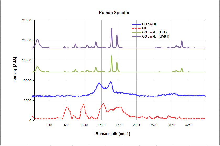
Task: Click the red dashed swatch in legend
Action: pyautogui.click(x=136, y=28)
